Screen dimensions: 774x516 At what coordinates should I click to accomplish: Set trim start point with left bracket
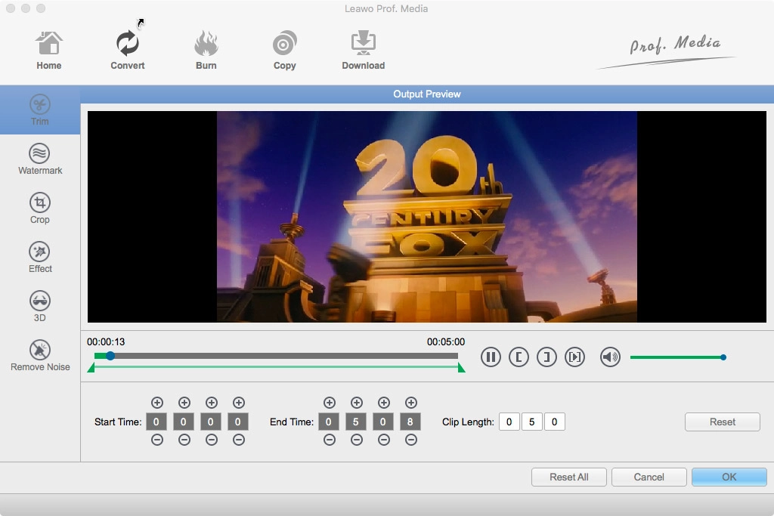[x=519, y=357]
